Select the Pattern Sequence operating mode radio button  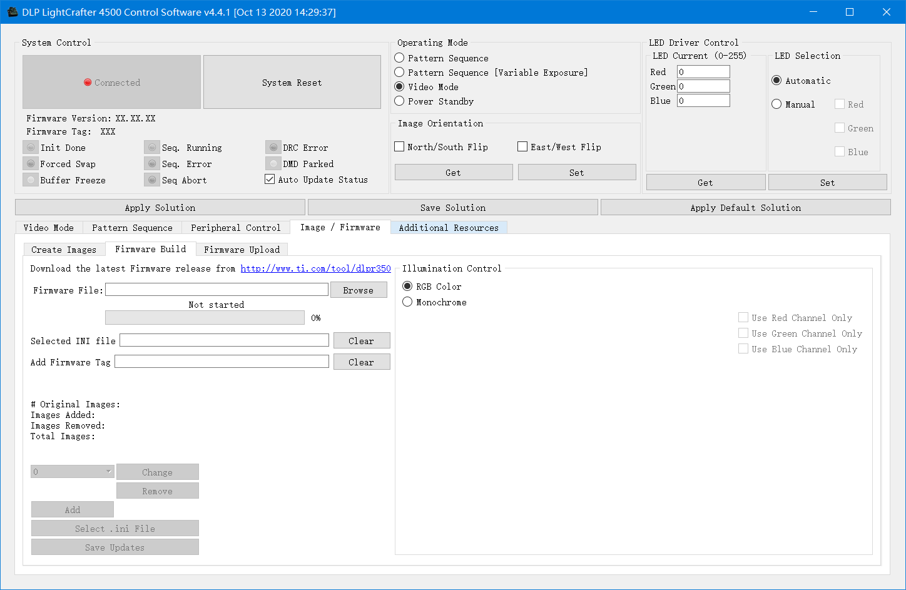(399, 58)
